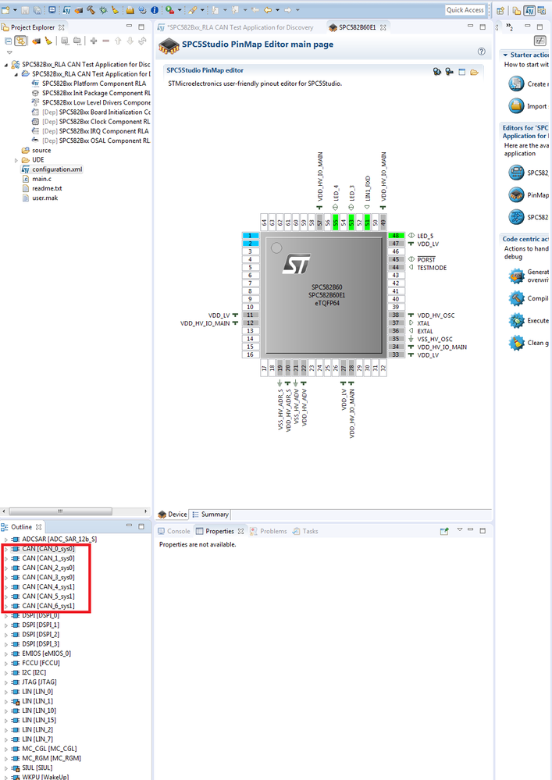Click the Create action icon
Viewport: 552px width, 780px height.
(517, 84)
